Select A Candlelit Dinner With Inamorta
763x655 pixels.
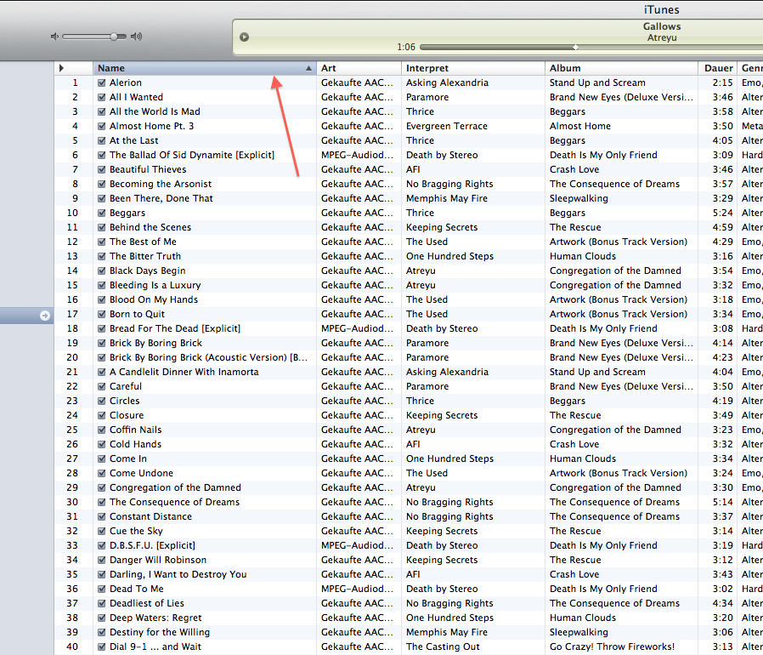pyautogui.click(x=184, y=372)
